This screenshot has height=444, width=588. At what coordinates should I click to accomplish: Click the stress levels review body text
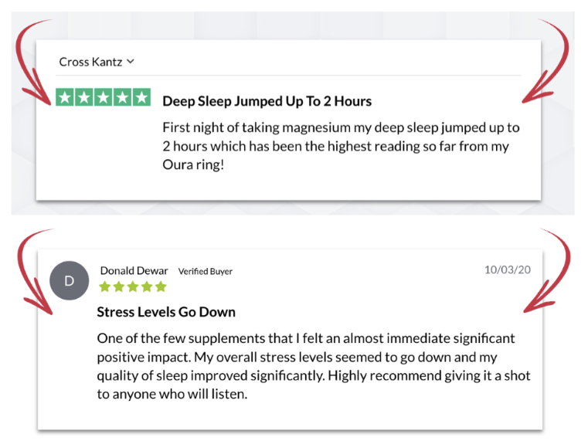click(314, 366)
